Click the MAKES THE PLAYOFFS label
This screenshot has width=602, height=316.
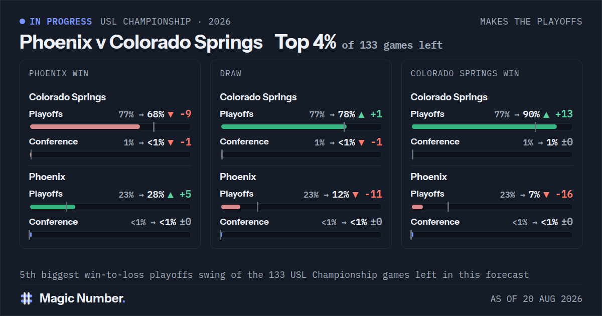(531, 22)
